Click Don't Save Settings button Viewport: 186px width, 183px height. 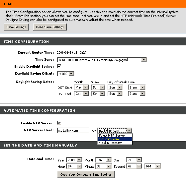click(x=50, y=27)
